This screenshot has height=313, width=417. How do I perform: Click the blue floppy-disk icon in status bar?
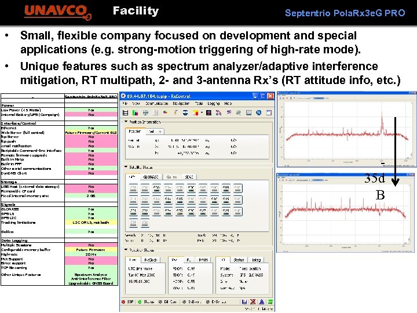(244, 301)
